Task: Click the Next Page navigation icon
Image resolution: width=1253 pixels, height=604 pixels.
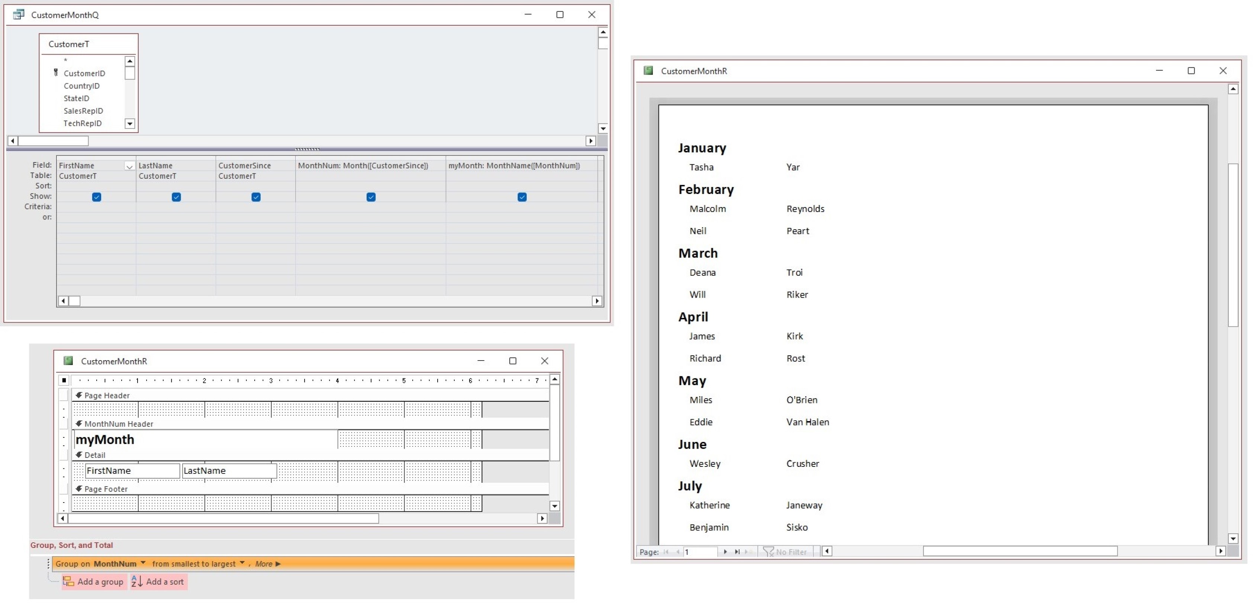Action: click(x=726, y=552)
